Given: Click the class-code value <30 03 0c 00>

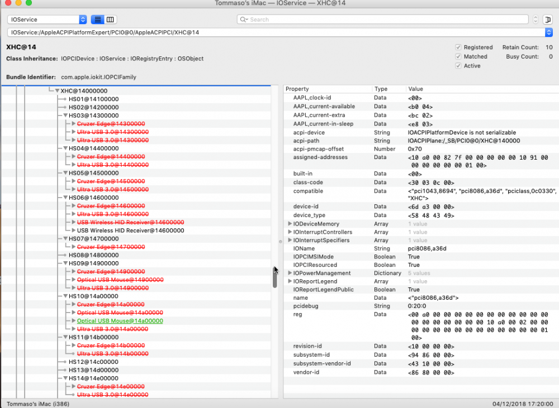Looking at the screenshot, I should [431, 183].
